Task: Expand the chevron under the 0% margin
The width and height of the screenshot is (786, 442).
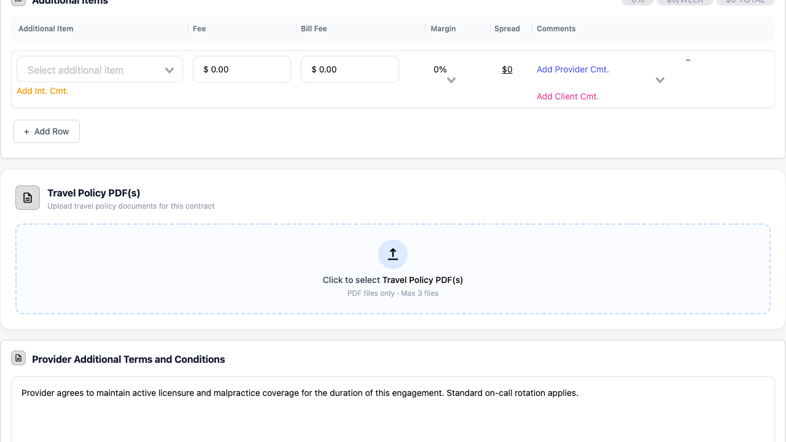Action: (451, 80)
